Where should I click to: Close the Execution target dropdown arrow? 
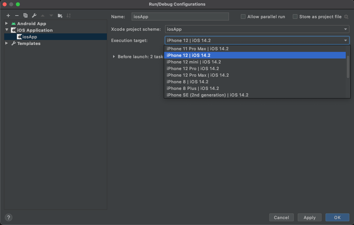pos(345,40)
